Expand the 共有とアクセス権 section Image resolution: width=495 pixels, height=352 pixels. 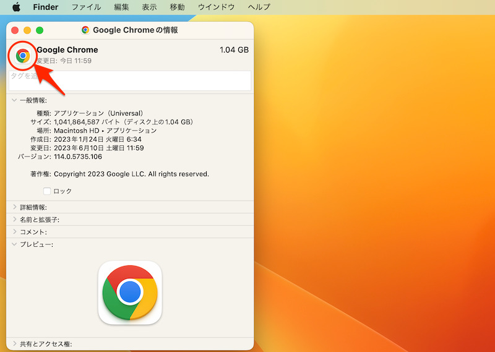point(14,343)
